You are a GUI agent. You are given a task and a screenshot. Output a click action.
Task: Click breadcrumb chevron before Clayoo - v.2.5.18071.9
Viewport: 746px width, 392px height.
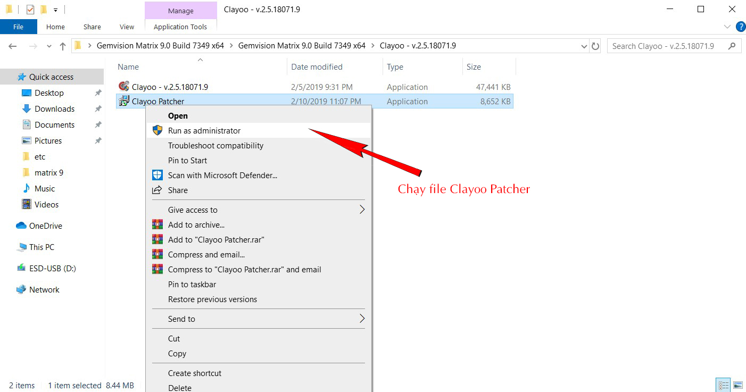[x=372, y=46]
